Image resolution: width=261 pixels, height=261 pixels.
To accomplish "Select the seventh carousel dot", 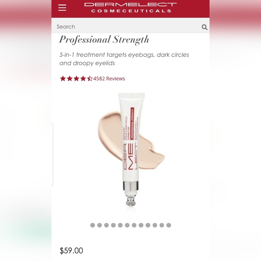I will click(x=134, y=225).
